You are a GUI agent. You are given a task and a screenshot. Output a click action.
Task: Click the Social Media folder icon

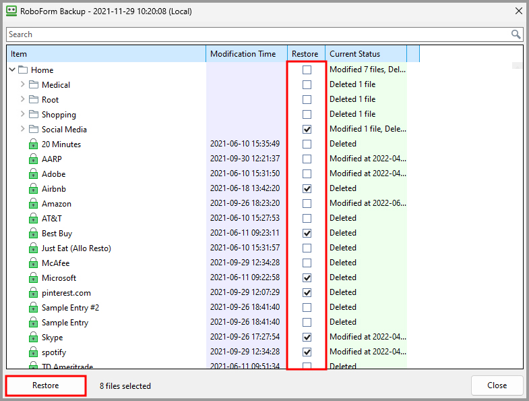click(x=34, y=129)
